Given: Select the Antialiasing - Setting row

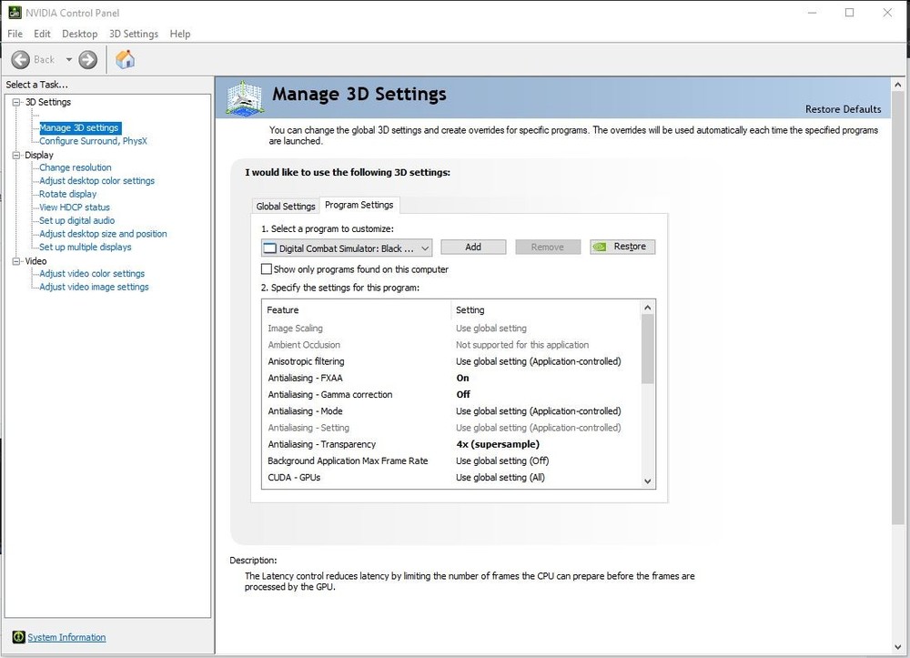Looking at the screenshot, I should tap(451, 428).
